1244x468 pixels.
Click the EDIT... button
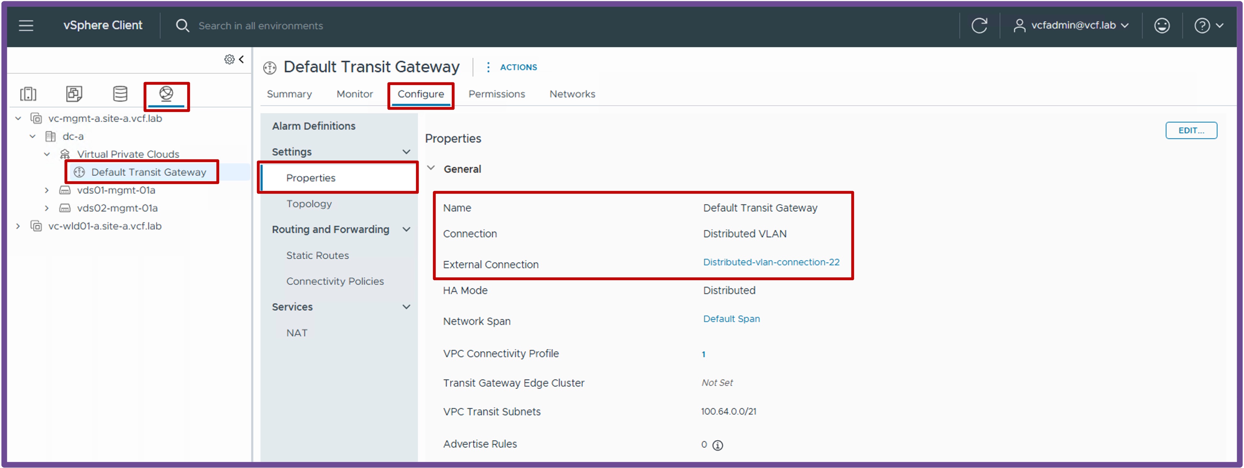(x=1191, y=131)
